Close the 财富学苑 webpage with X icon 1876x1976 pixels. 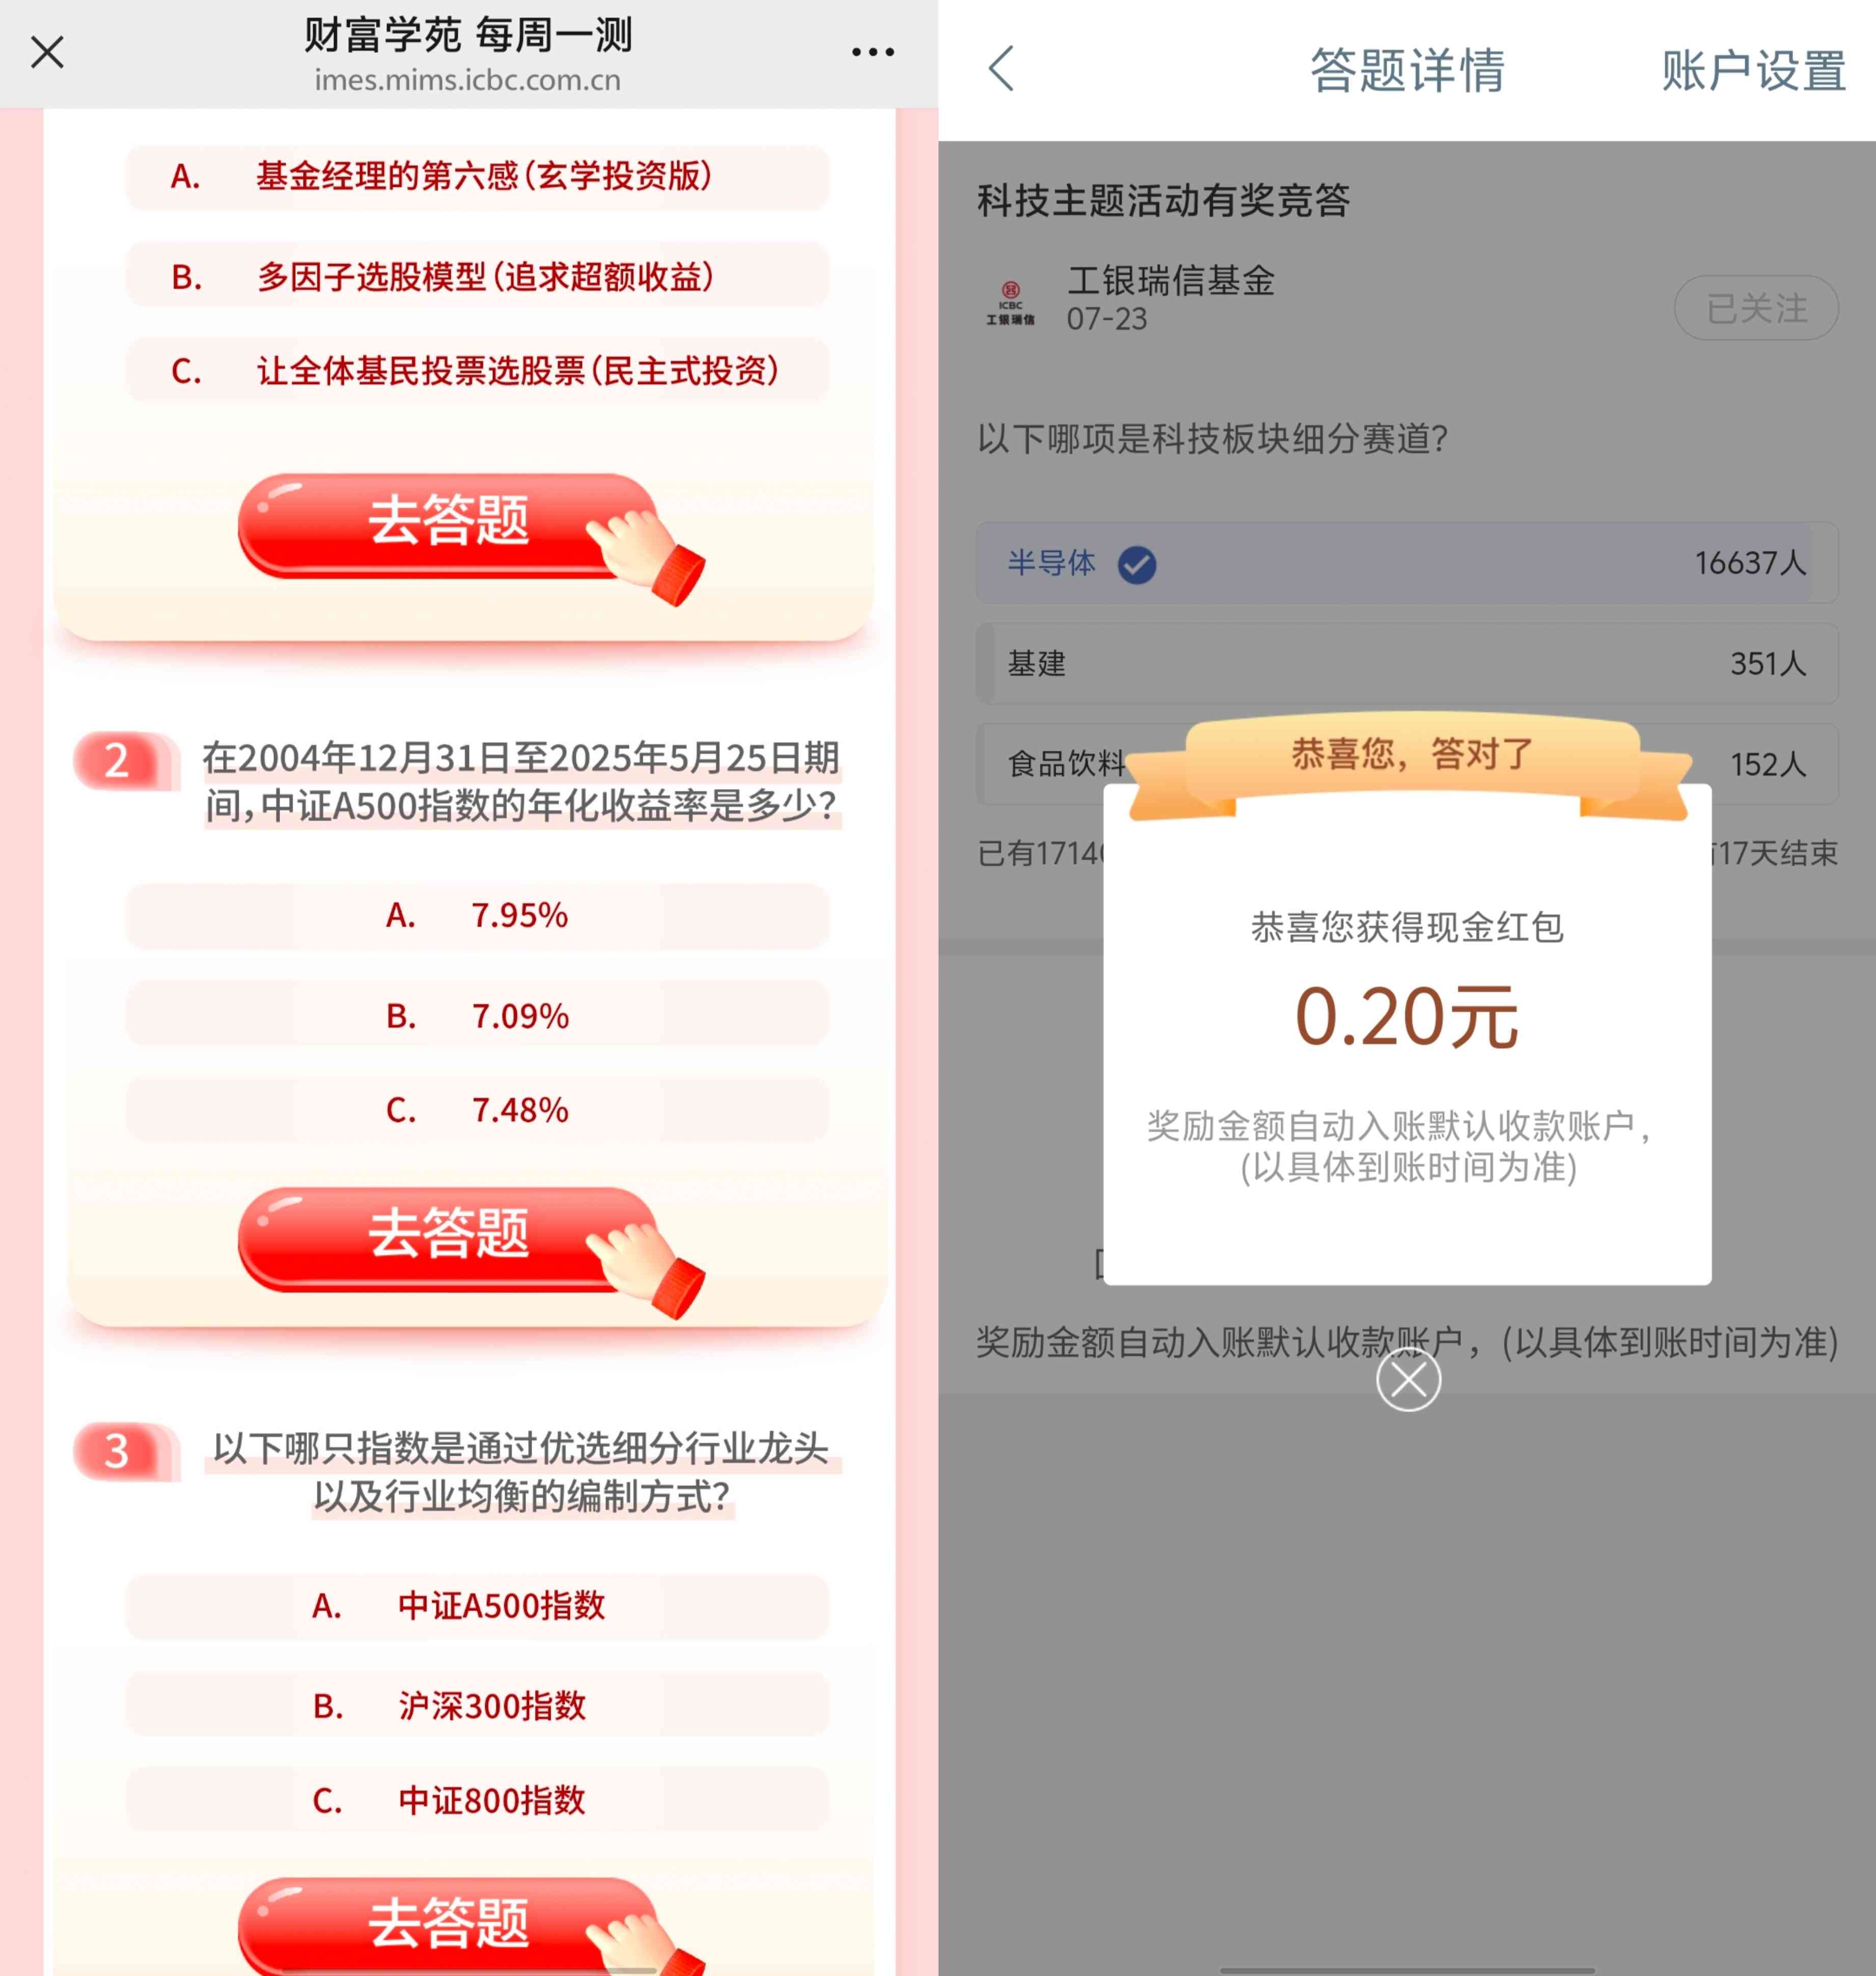click(x=47, y=52)
